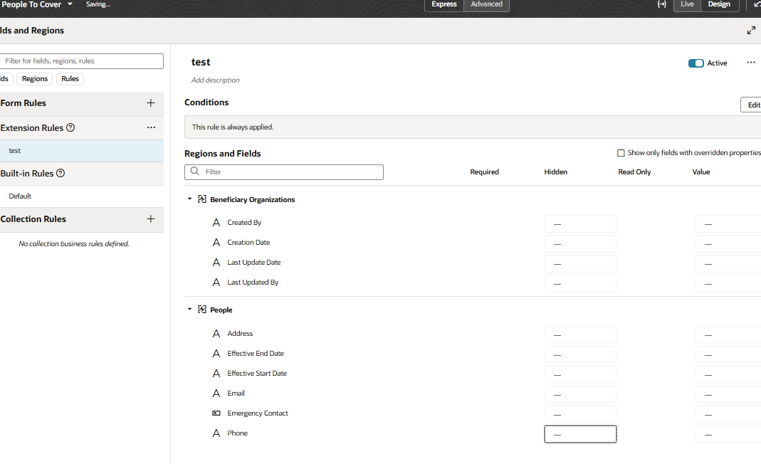Select the test extension rule
This screenshot has width=761, height=464.
pos(82,150)
